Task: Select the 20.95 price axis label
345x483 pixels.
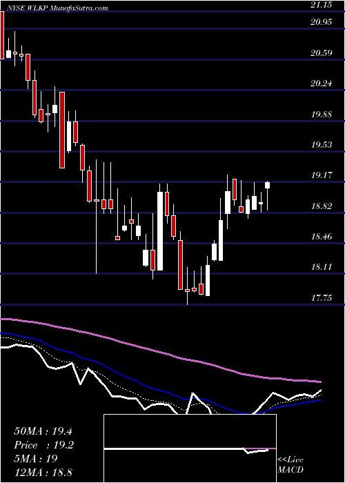Action: 321,22
